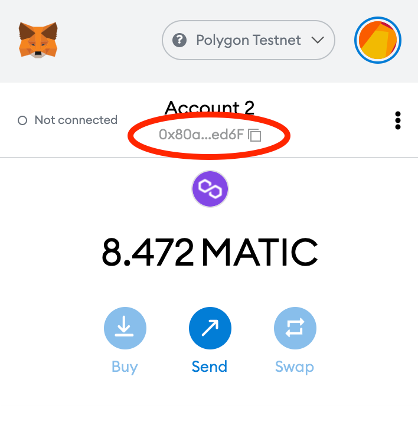Click the Polygon Testnet network name text
The width and height of the screenshot is (418, 425).
[x=249, y=40]
